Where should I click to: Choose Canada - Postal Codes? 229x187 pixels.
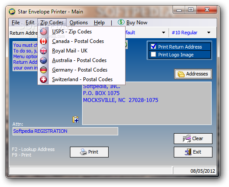click(82, 41)
